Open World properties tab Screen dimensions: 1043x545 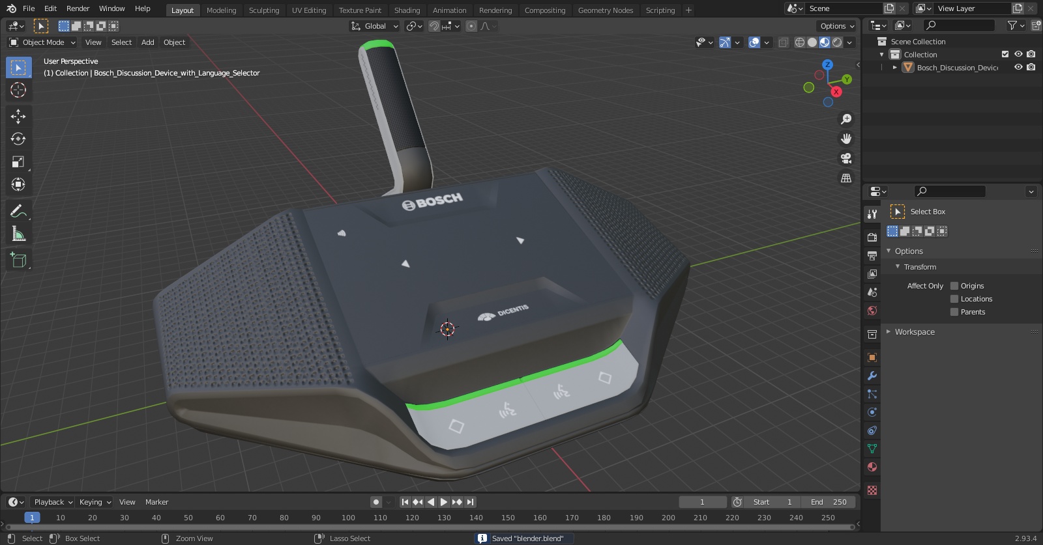pyautogui.click(x=872, y=311)
